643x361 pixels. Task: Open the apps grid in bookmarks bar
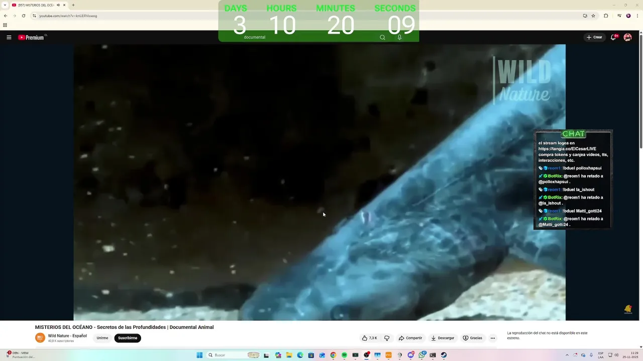point(5,25)
